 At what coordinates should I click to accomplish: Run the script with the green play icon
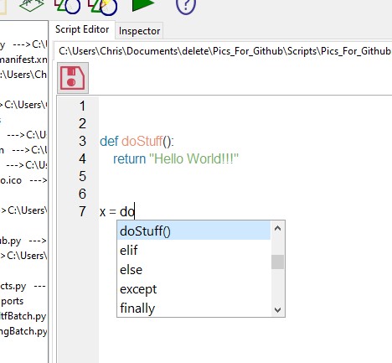click(x=143, y=6)
